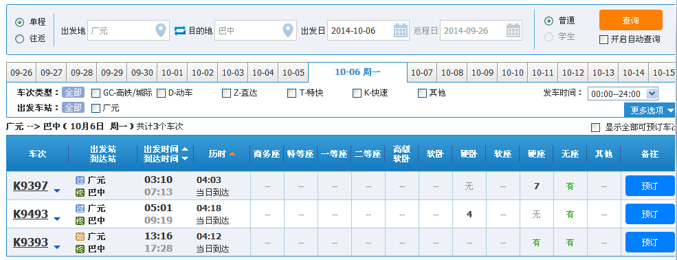Image resolution: width=677 pixels, height=260 pixels.
Task: Select the 普通 passenger radio button
Action: click(x=548, y=21)
